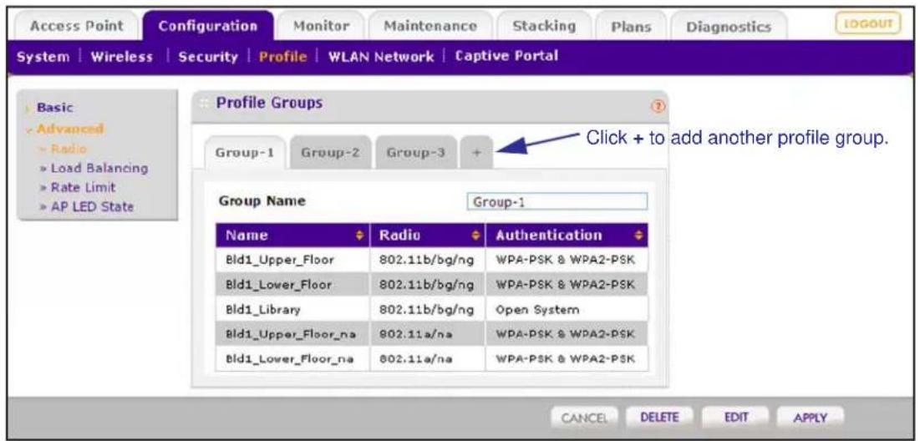Click 802.11a/na radio cell for Bld1_Upper_Floor_na
This screenshot has height=441, width=920.
(428, 334)
